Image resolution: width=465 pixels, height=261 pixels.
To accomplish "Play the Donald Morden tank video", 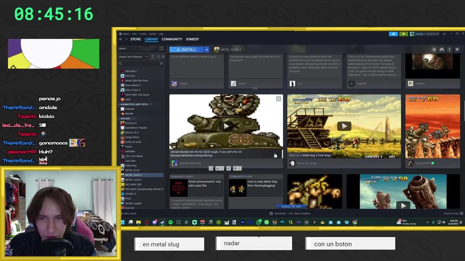I will 226,126.
